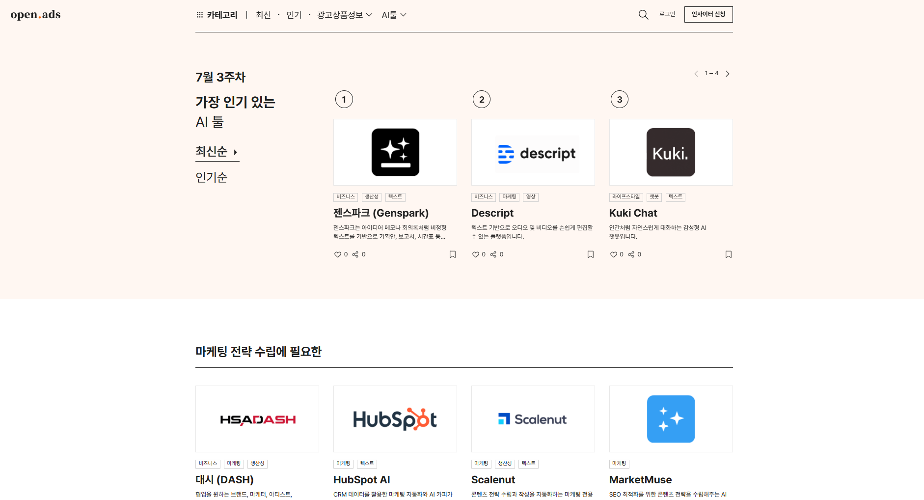Open the MarketMuse logo thumbnail
924x500 pixels.
point(671,419)
